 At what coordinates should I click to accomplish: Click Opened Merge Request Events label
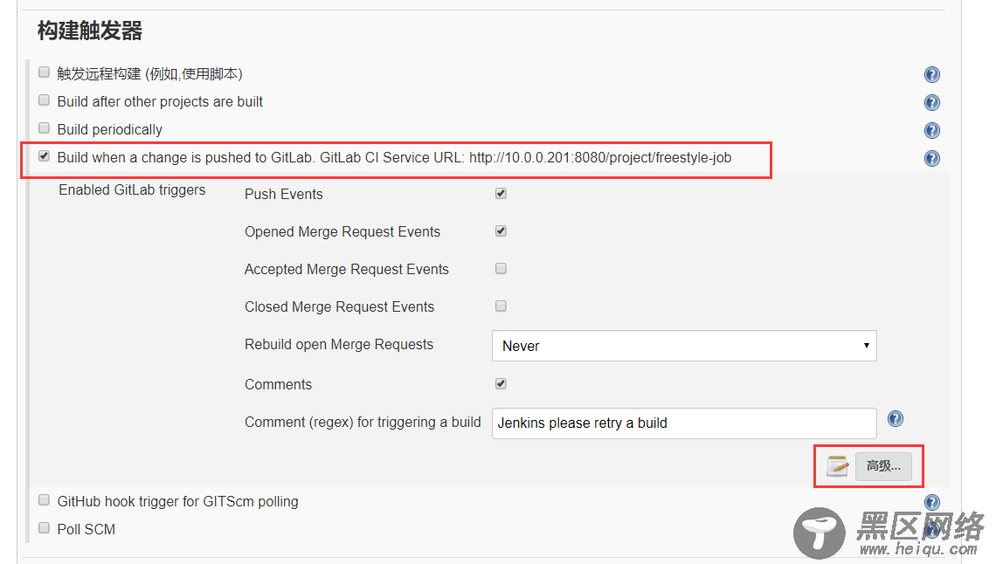point(342,232)
